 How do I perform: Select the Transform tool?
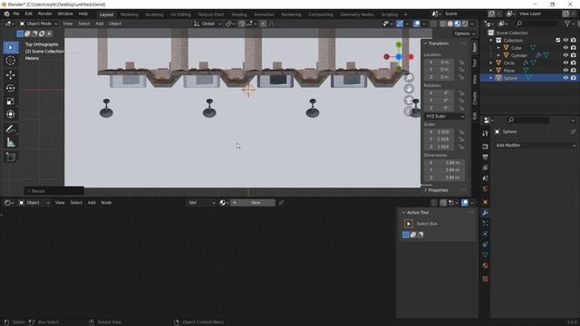(x=11, y=114)
